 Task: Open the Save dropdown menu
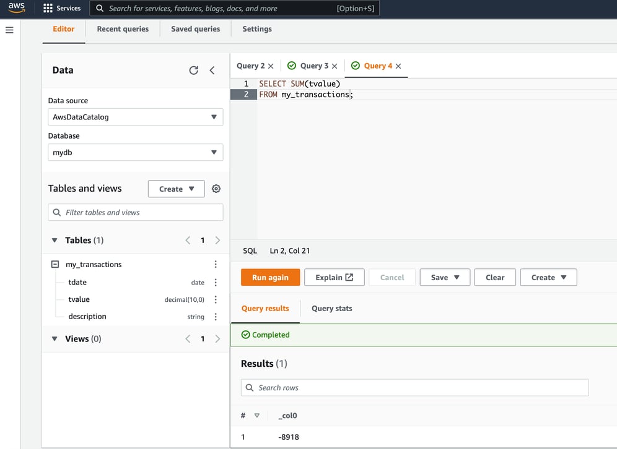[x=444, y=277]
